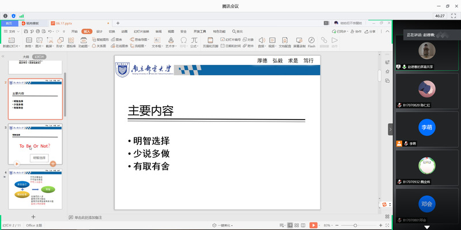
Task: Click the 艺术字 (WordArt) icon
Action: [x=171, y=40]
